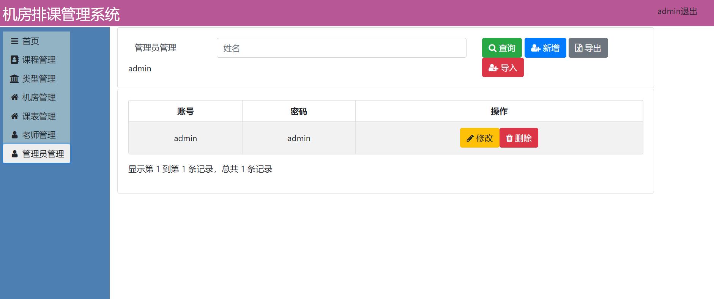Viewport: 714px width, 299px height.
Task: Click the 管理员管理 label in search panel
Action: (155, 48)
